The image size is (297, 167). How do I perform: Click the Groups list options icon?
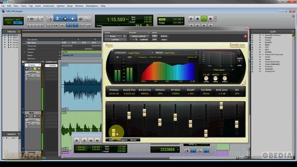pos(19,134)
